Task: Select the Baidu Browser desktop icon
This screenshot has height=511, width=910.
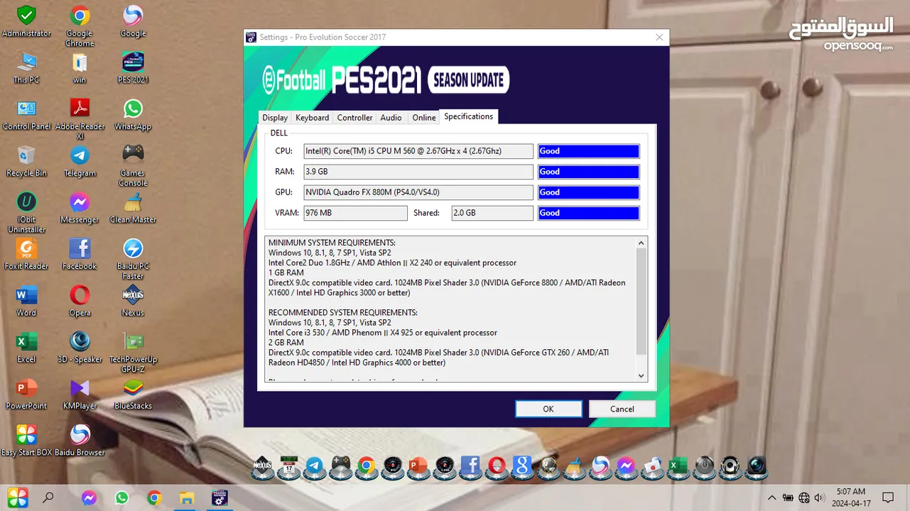Action: click(80, 441)
